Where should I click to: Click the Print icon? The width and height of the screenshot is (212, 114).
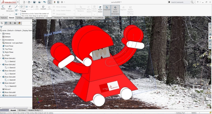coord(39,2)
